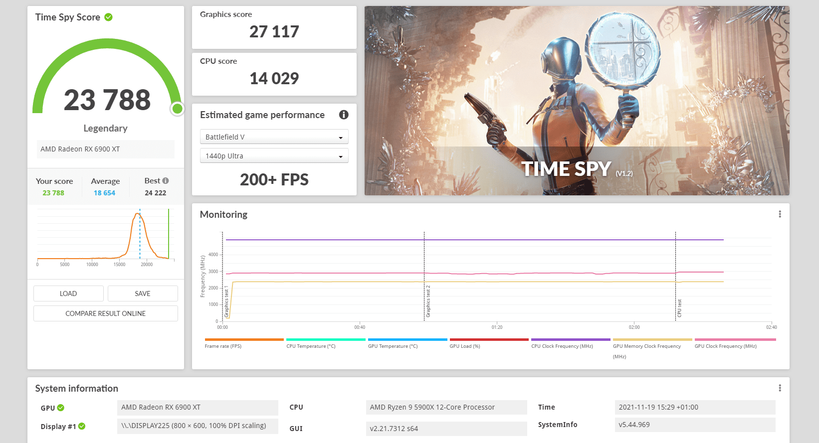The width and height of the screenshot is (819, 443).
Task: Click the CPU test marker line
Action: pyautogui.click(x=676, y=277)
